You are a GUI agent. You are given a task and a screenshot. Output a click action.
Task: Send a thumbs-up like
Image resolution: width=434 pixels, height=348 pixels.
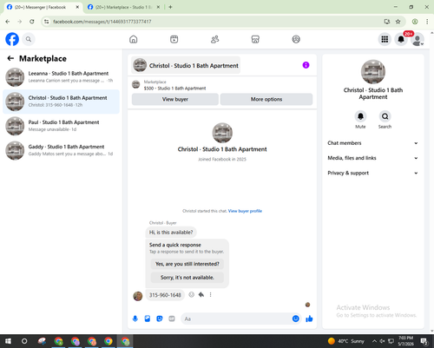[309, 318]
